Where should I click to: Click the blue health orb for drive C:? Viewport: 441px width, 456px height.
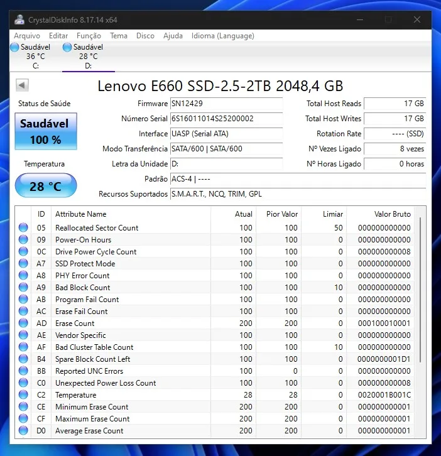point(14,47)
